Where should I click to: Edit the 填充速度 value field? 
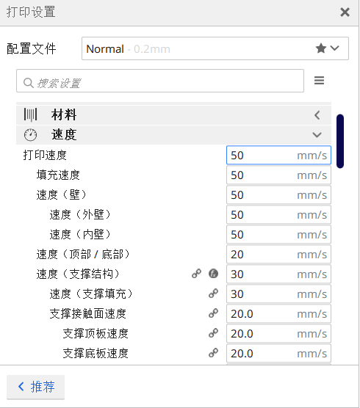(278, 175)
